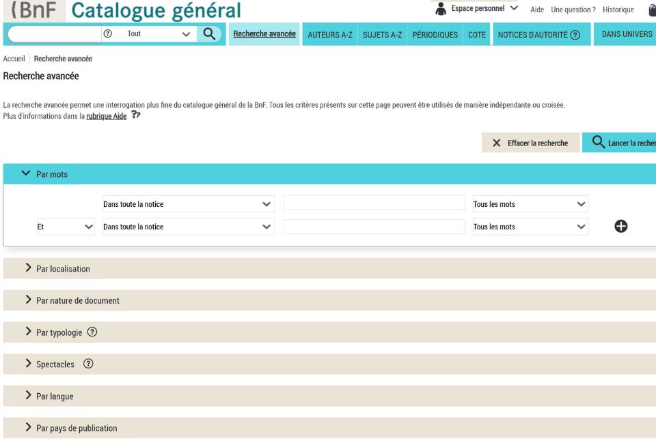The image size is (656, 443).
Task: Click help icon next to Par typologie
Action: pyautogui.click(x=92, y=332)
